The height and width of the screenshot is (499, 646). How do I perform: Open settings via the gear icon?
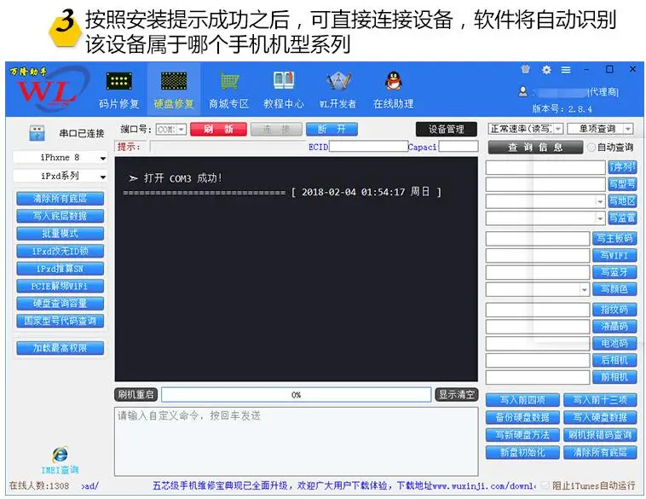546,69
